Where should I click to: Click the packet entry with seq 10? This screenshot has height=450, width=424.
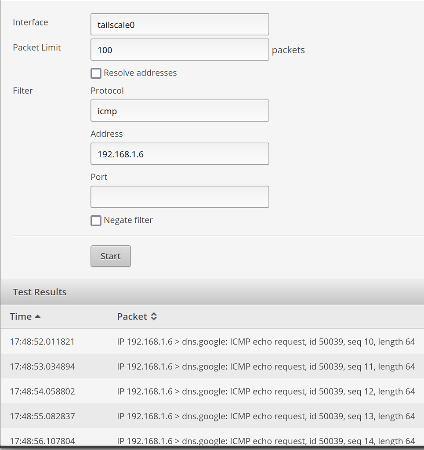pyautogui.click(x=266, y=341)
